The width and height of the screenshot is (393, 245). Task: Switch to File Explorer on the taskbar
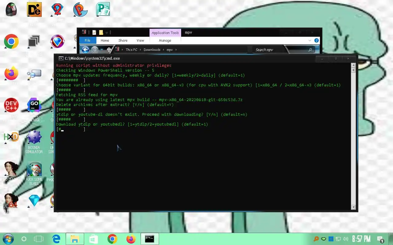tap(75, 239)
